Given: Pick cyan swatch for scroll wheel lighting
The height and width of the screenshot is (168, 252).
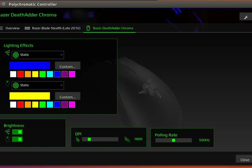Looking at the screenshot, I should pos(50,105).
